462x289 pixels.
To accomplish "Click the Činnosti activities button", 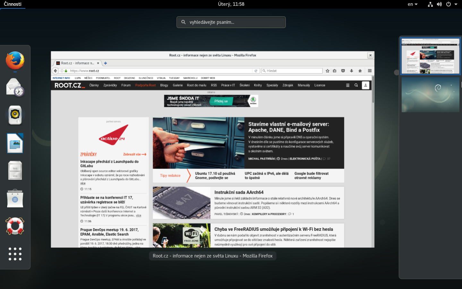I will point(13,4).
